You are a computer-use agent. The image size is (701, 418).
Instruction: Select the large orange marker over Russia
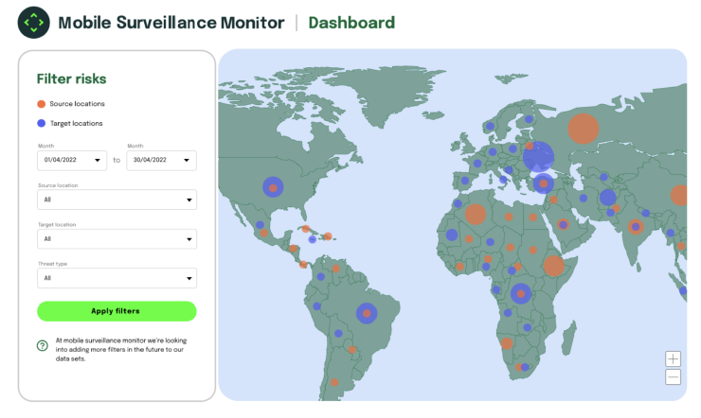pos(584,129)
